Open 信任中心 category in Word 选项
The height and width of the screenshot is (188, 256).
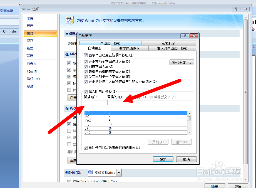[x=33, y=79]
